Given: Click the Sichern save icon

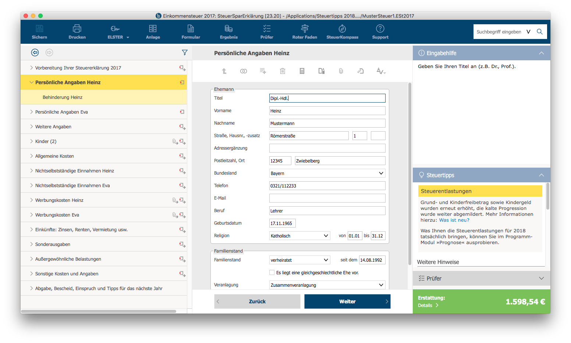Looking at the screenshot, I should click(39, 29).
